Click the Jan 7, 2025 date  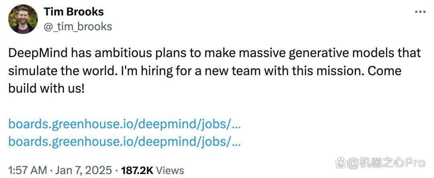tap(84, 170)
